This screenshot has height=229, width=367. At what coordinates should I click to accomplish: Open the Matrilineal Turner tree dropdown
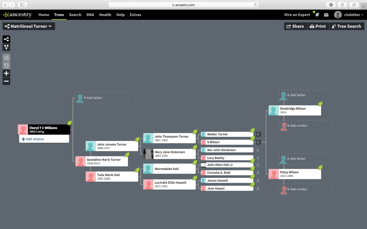click(29, 26)
